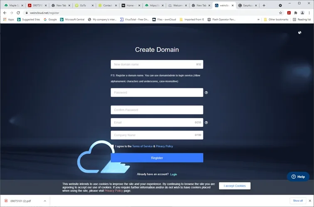Screen dimensions: 314x207
Task: Click the help icon beside Email field
Action: pyautogui.click(x=206, y=123)
